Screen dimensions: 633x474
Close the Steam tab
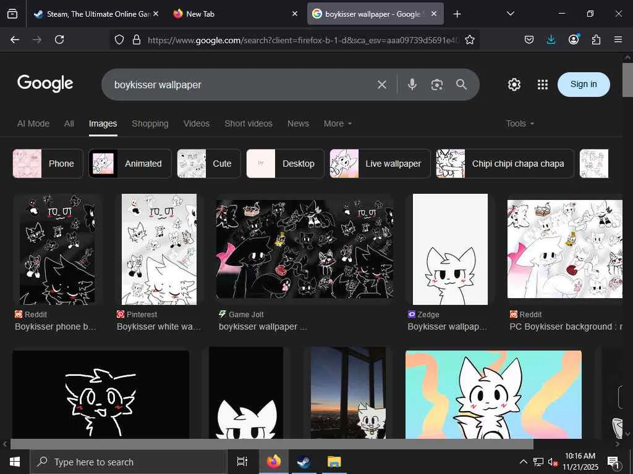[156, 14]
